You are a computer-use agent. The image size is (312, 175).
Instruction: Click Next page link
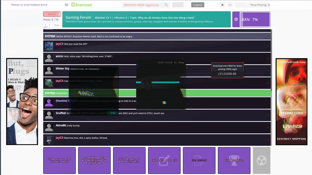point(57,25)
